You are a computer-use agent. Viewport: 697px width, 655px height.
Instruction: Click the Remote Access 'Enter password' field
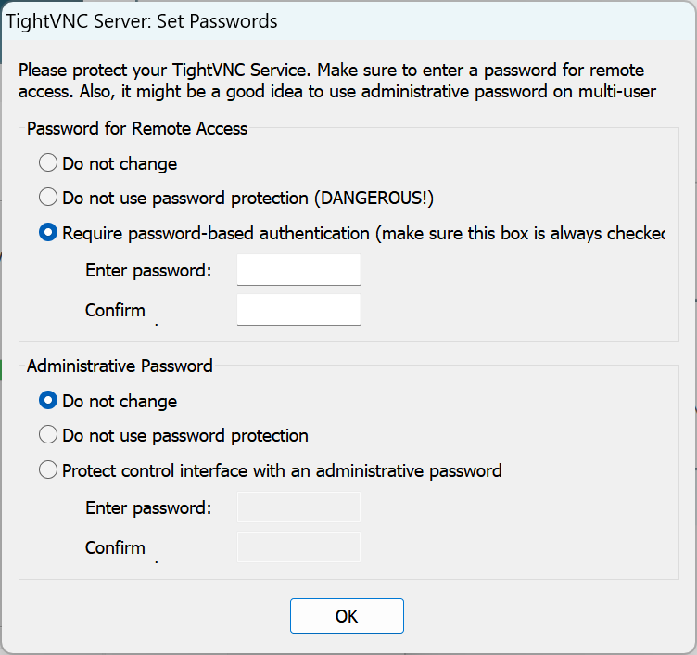tap(298, 270)
